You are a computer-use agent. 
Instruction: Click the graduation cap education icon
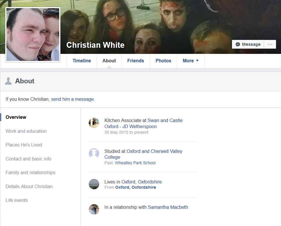pyautogui.click(x=94, y=153)
